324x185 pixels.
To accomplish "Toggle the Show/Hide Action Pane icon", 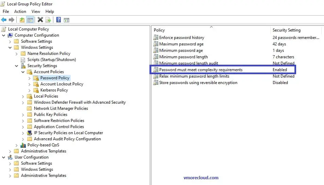I will [x=67, y=20].
